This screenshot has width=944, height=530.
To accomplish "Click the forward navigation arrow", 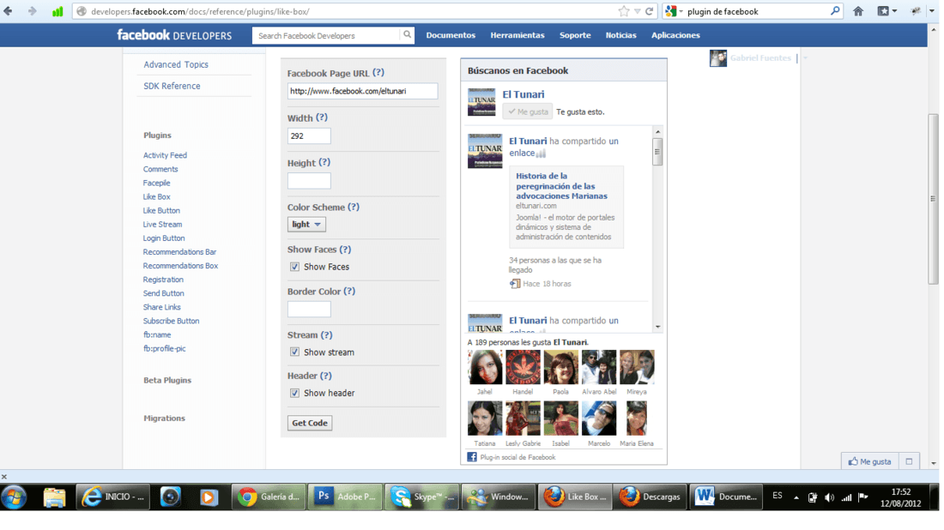I will 32,11.
